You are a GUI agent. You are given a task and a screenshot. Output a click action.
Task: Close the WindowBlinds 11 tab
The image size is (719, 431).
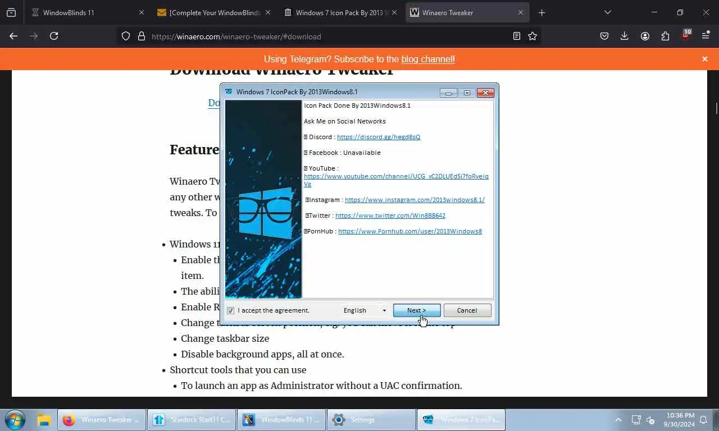[x=141, y=12]
